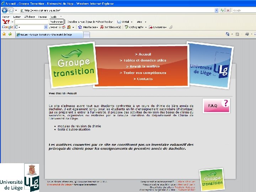Click the Add to Favorites star-plus icon
This screenshot has width=256, height=192.
point(10,34)
